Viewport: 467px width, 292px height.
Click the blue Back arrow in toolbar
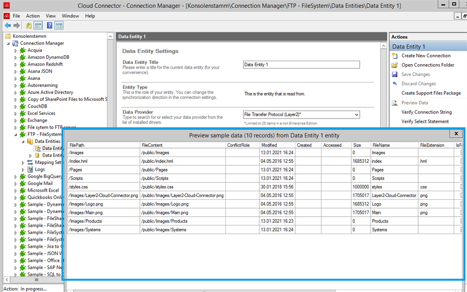8,26
